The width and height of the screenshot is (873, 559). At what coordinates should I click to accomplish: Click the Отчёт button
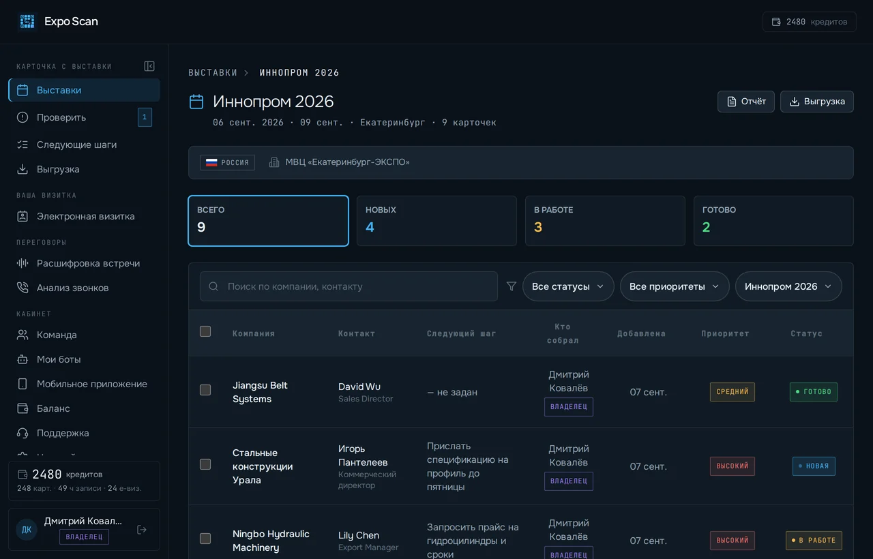746,102
